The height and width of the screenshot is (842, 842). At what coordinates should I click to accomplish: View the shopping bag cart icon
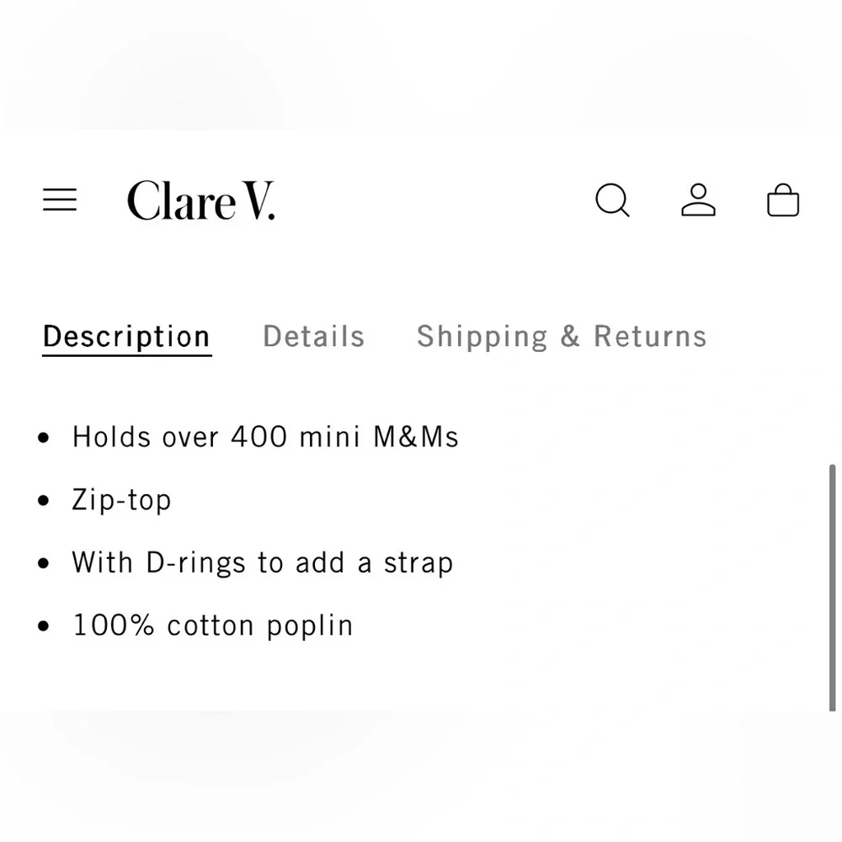pyautogui.click(x=783, y=200)
